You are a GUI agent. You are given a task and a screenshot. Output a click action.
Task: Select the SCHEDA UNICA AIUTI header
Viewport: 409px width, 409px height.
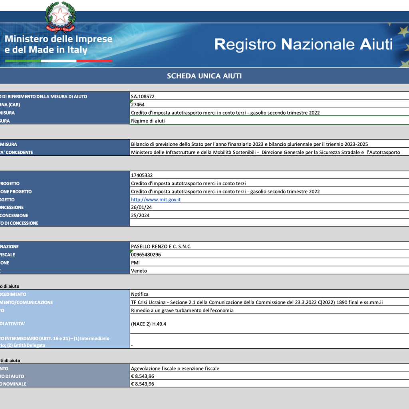coord(204,76)
